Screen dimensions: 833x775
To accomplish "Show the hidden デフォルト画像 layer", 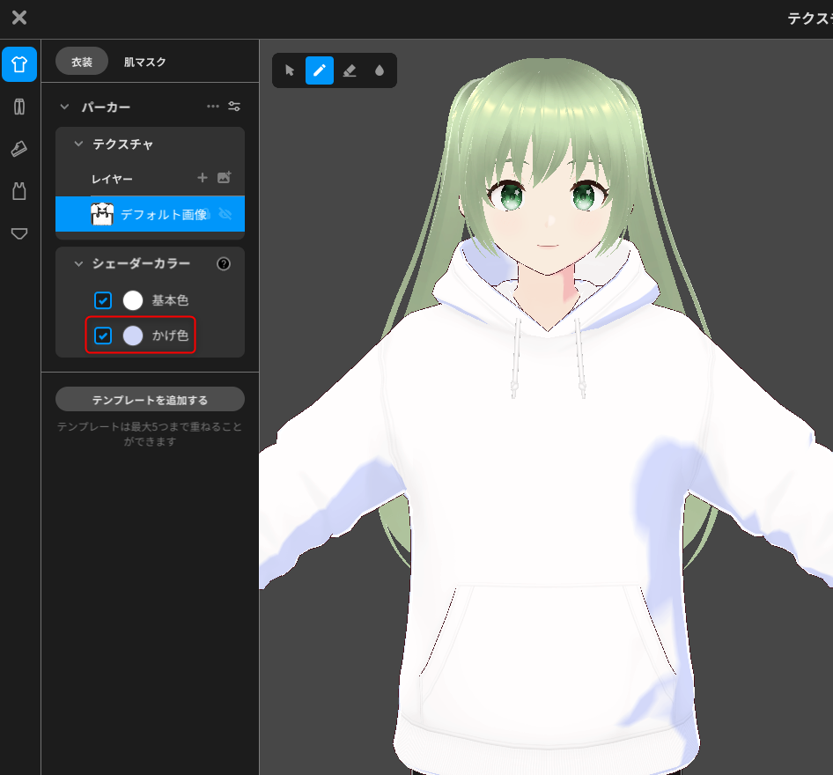I will click(227, 214).
